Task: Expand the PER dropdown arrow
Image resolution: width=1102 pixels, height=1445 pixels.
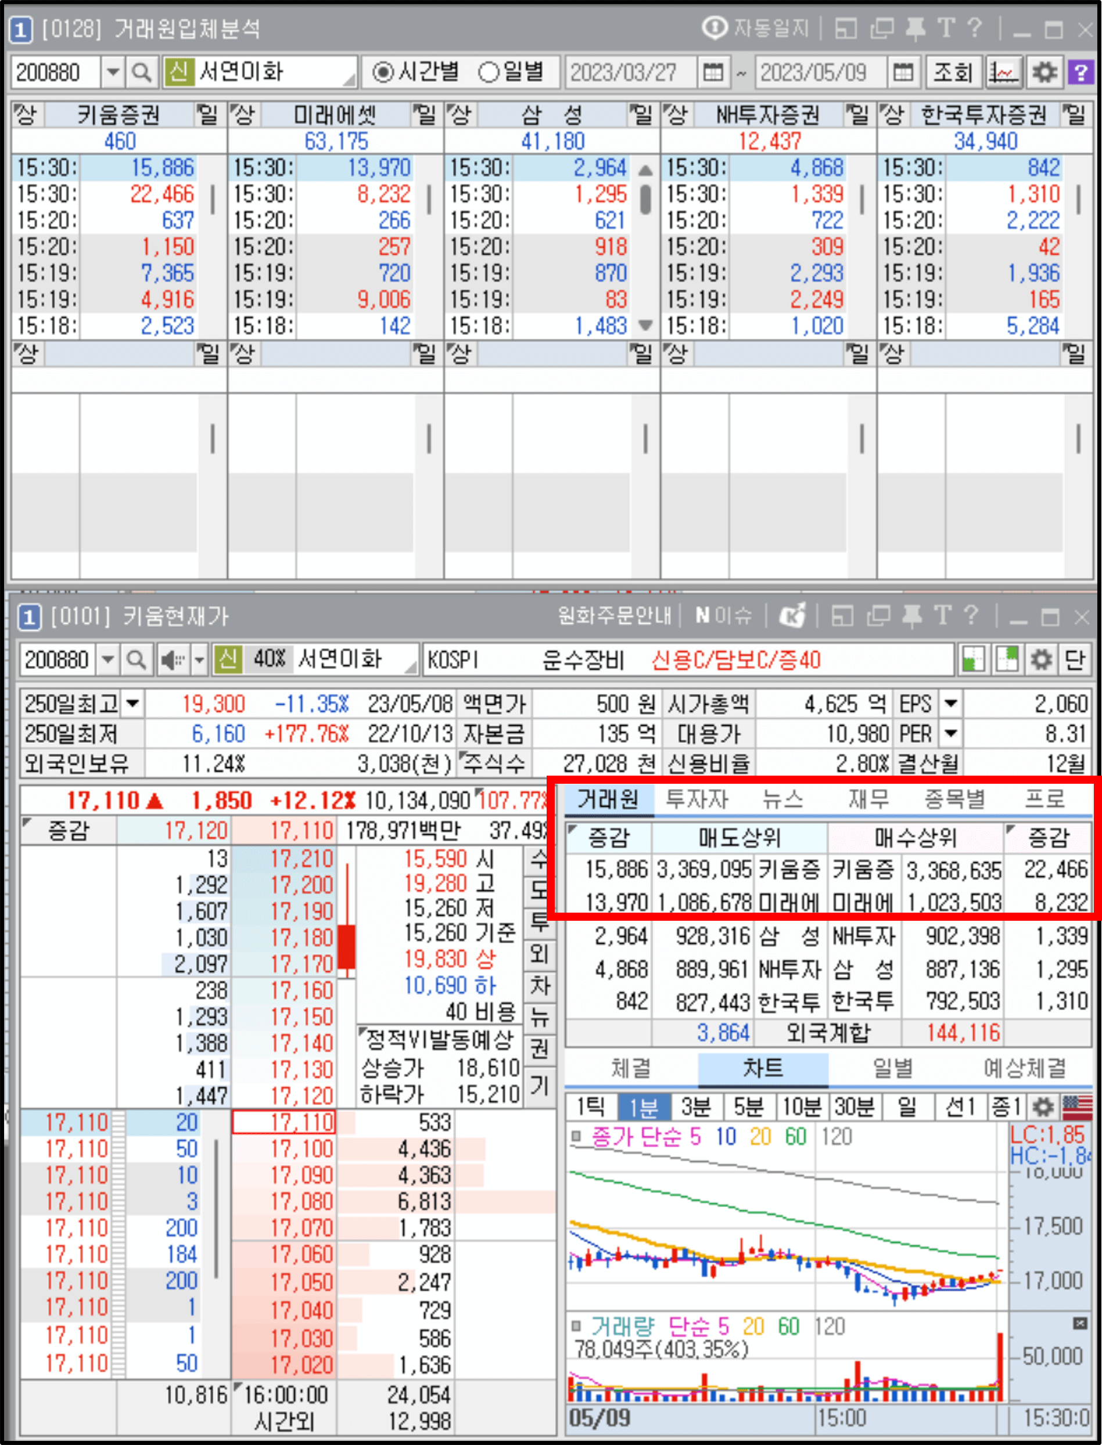Action: (x=950, y=734)
